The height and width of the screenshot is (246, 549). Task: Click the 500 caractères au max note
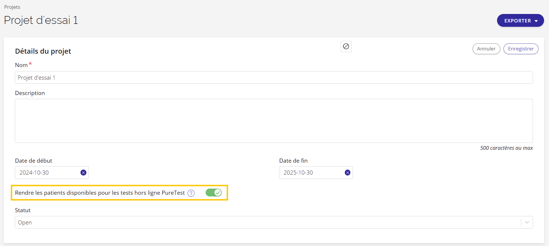(506, 148)
